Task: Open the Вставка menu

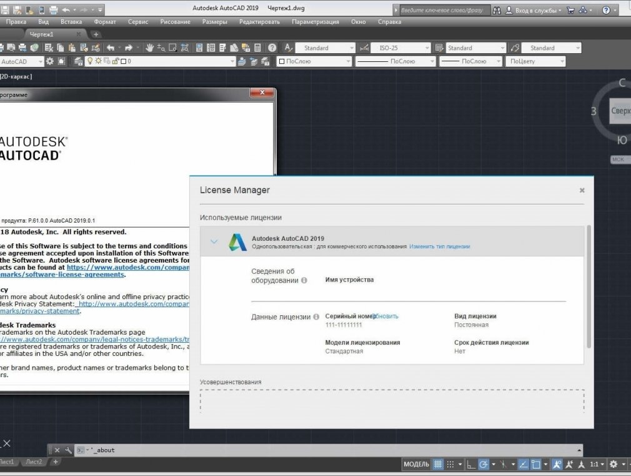Action: tap(71, 22)
